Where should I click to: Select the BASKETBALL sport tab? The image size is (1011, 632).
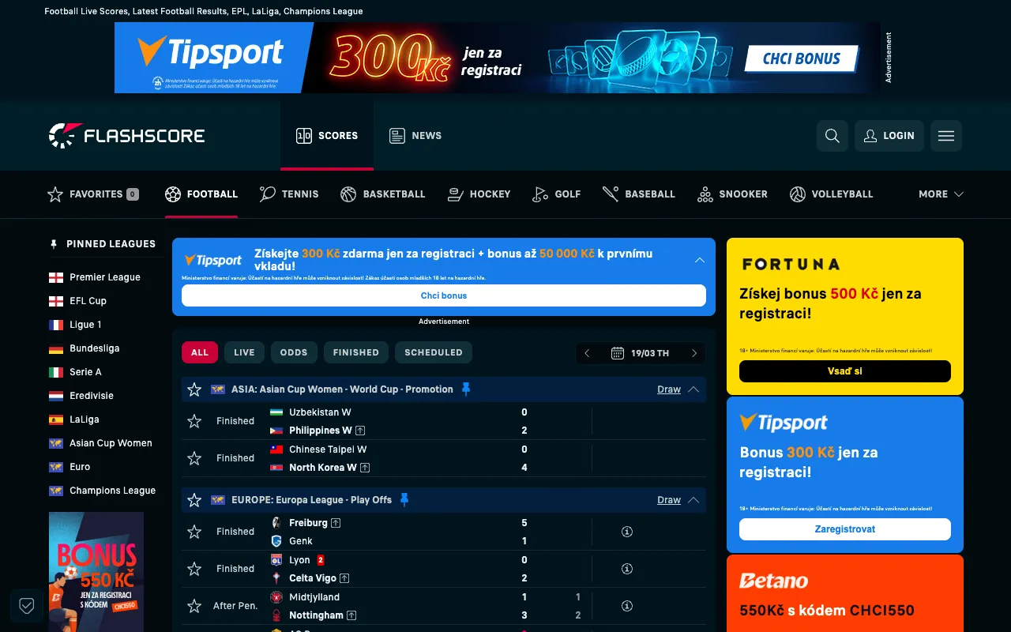tap(383, 194)
